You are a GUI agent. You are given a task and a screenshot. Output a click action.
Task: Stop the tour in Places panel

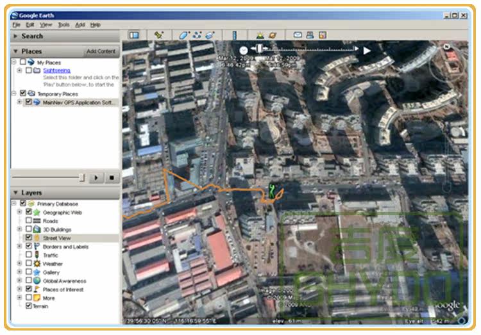(112, 177)
